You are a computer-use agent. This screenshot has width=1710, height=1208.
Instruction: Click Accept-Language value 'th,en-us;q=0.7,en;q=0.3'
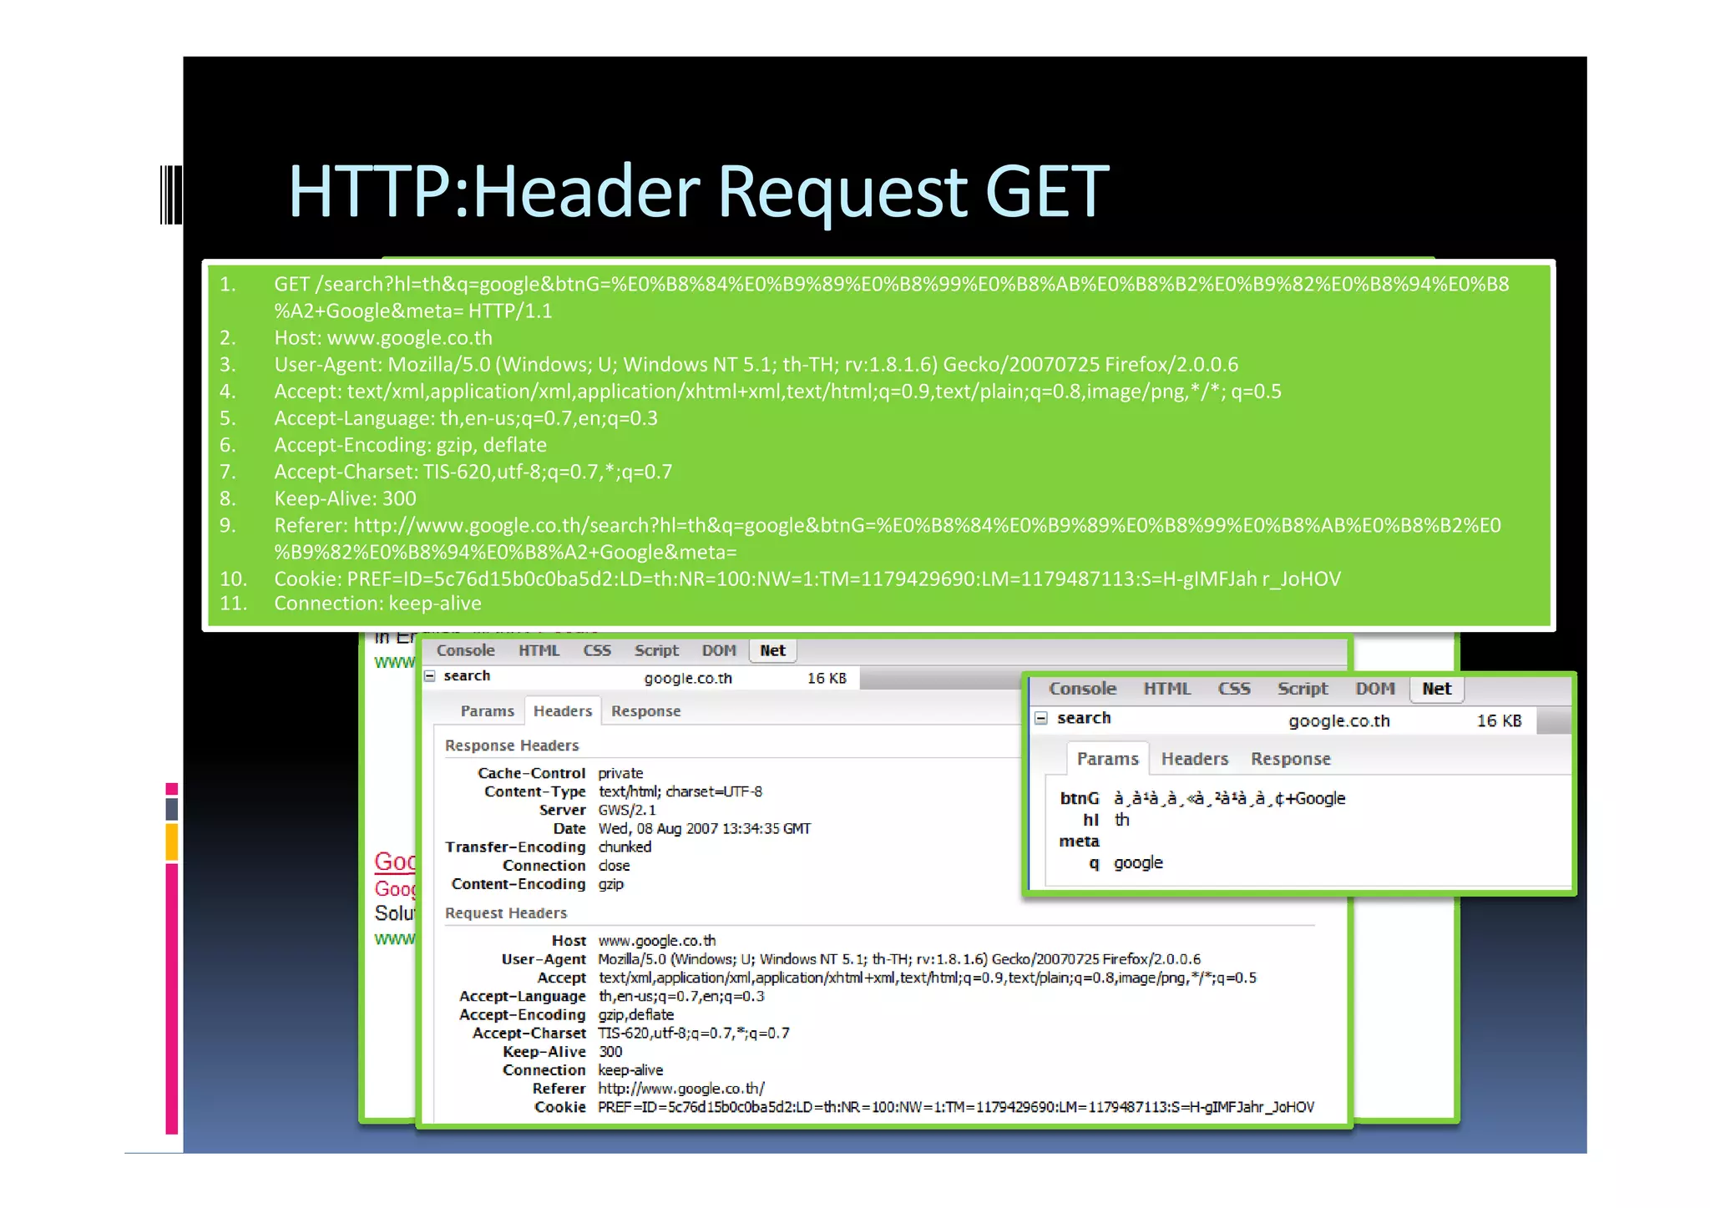[x=680, y=996]
